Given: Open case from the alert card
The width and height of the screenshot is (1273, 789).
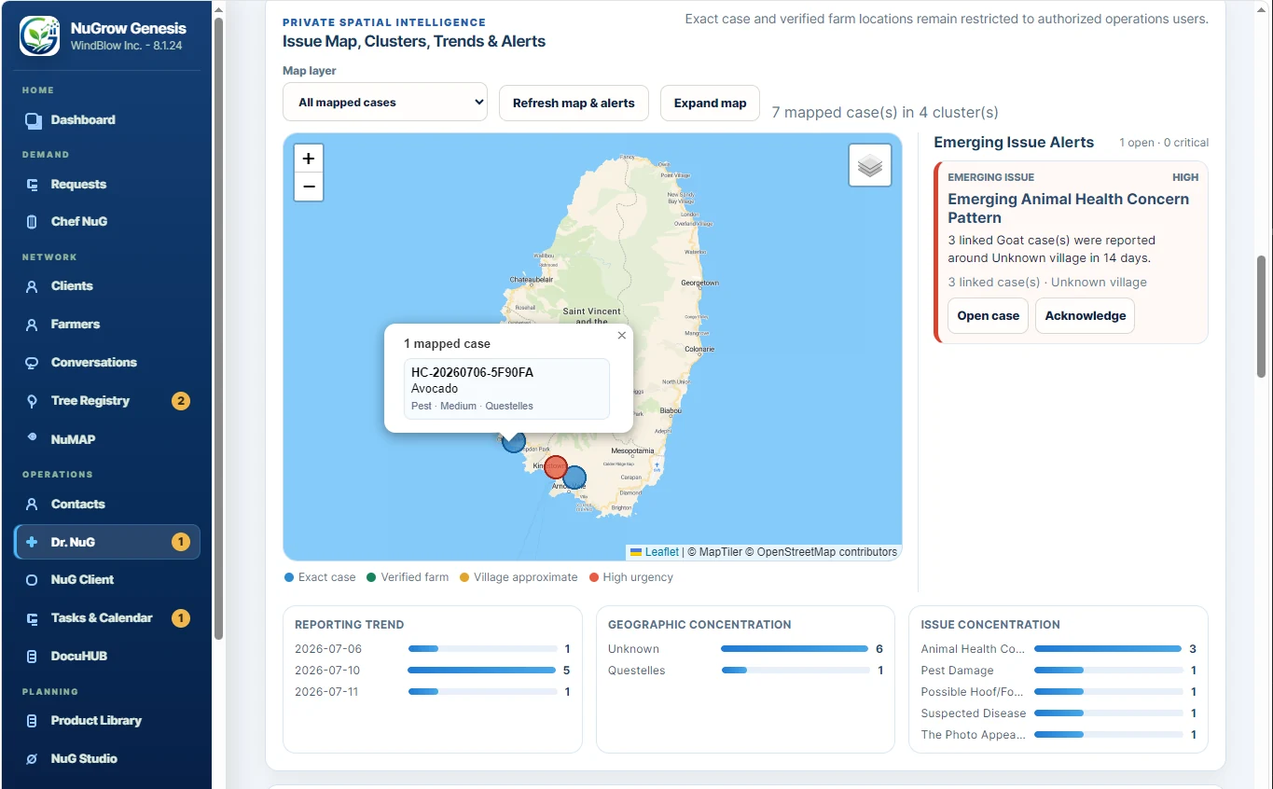Looking at the screenshot, I should 988,315.
